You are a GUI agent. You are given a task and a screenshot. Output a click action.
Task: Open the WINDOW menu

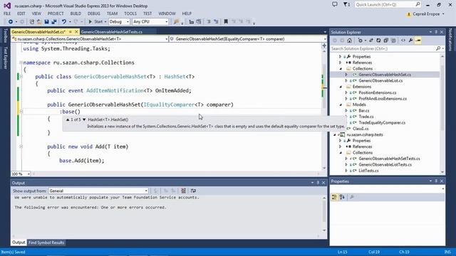pos(167,14)
